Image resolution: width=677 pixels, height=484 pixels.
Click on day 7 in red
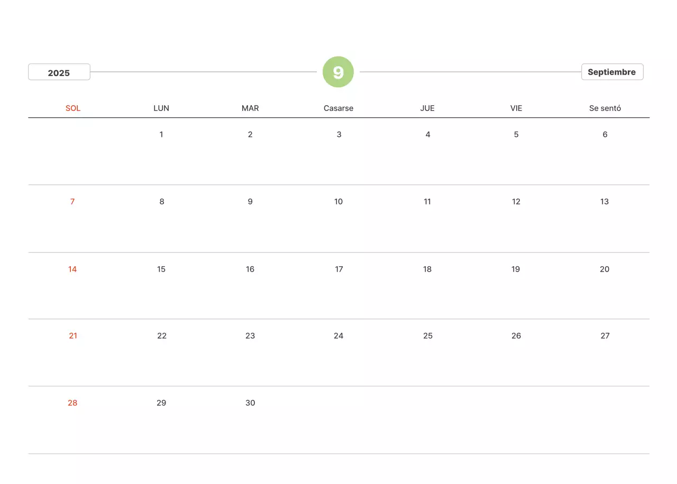[x=72, y=201]
